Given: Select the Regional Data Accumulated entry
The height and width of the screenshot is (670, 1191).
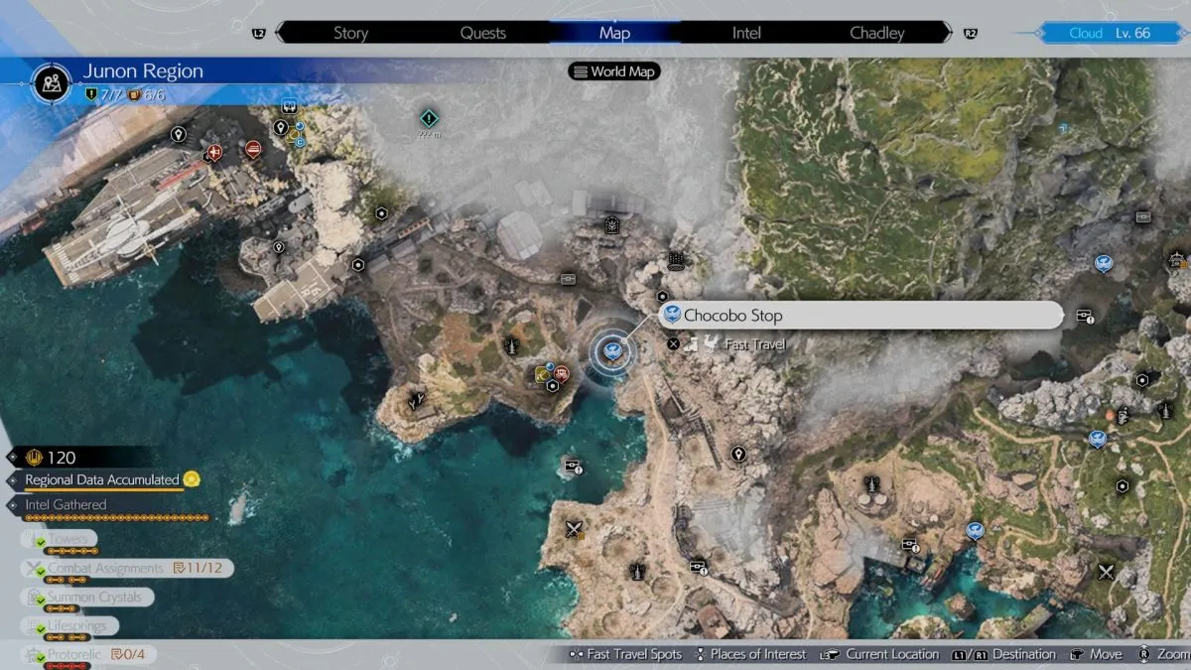Looking at the screenshot, I should 104,481.
